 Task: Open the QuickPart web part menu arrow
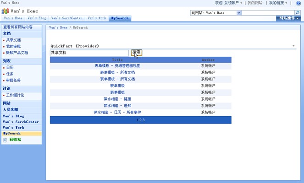293,46
